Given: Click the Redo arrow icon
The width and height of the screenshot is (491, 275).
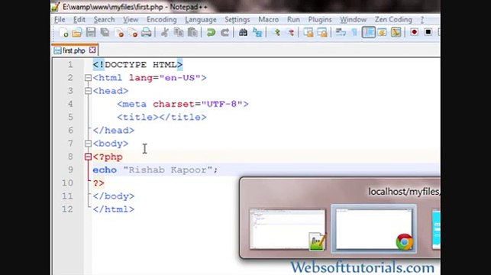Looking at the screenshot, I should 225,32.
